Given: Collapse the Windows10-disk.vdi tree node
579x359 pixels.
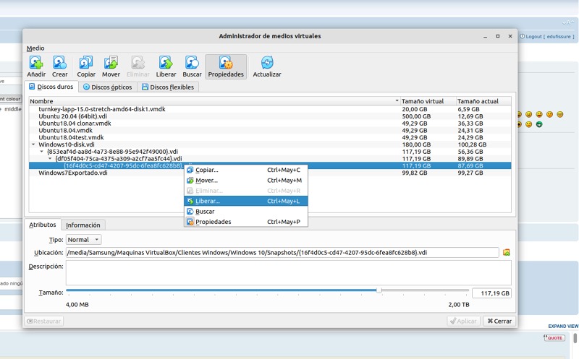Looking at the screenshot, I should tap(33, 144).
